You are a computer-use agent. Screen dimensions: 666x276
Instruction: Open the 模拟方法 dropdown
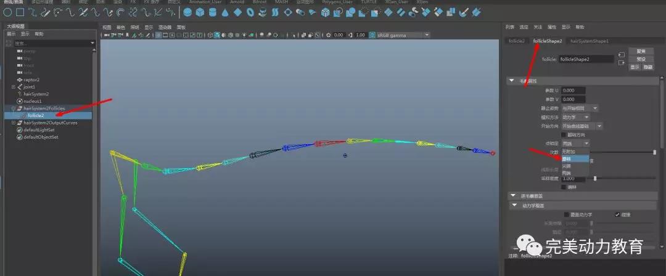pos(575,116)
